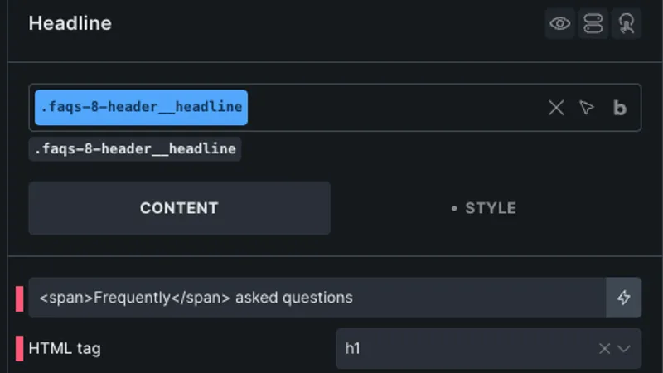
Task: Clear active class with the X icon
Action: [x=556, y=108]
